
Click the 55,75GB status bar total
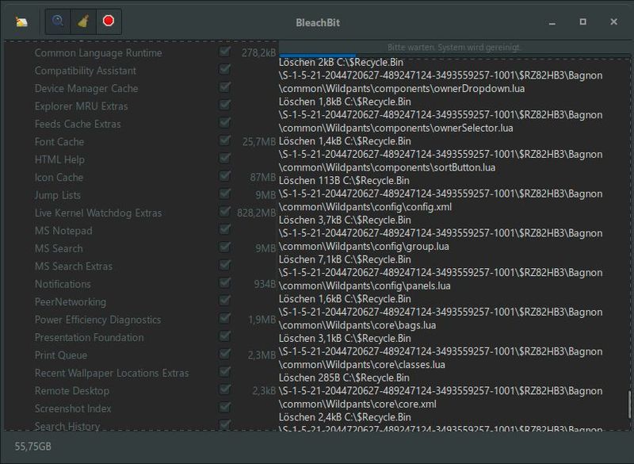click(32, 447)
